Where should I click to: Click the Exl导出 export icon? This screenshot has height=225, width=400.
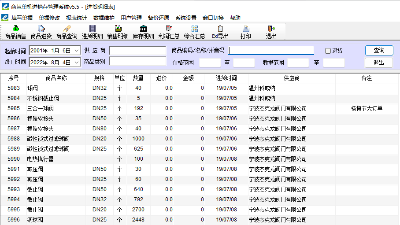click(220, 32)
